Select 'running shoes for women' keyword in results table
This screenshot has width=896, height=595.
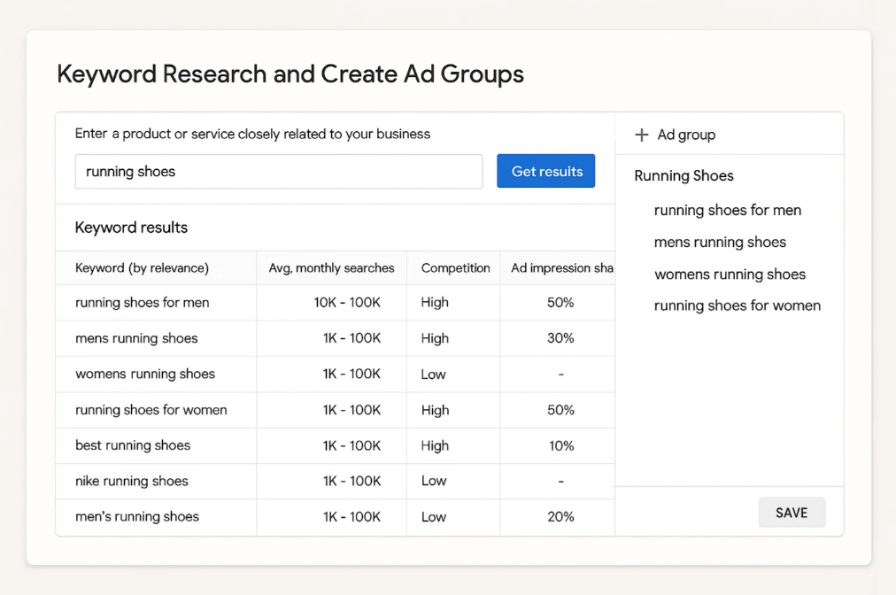tap(151, 410)
